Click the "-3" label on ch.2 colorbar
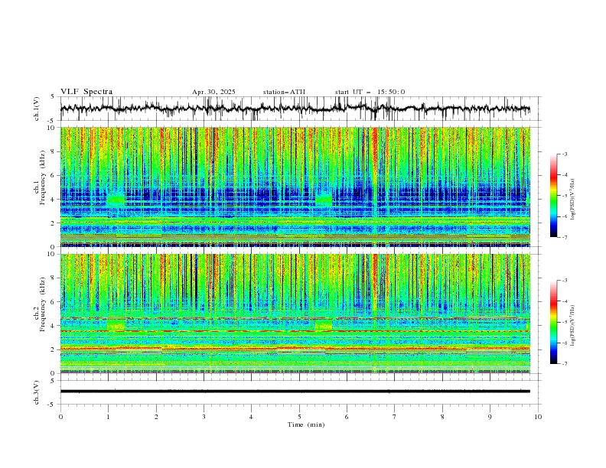This screenshot has width=606, height=468. pos(565,281)
